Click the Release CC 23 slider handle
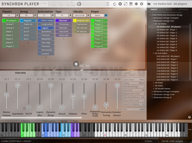This screenshot has width=192, height=143. click(x=73, y=96)
